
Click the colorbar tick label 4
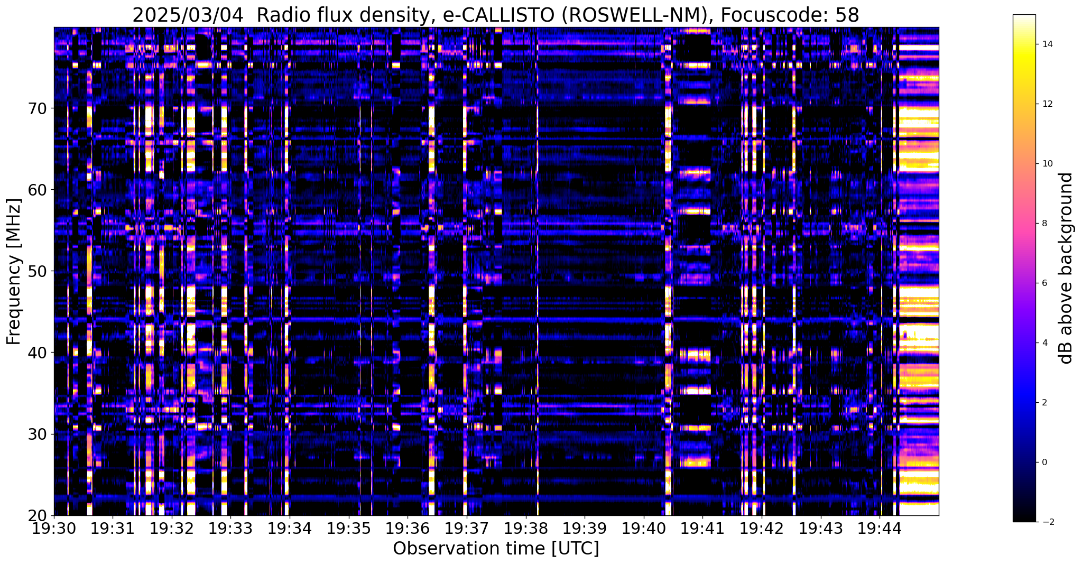click(1044, 343)
